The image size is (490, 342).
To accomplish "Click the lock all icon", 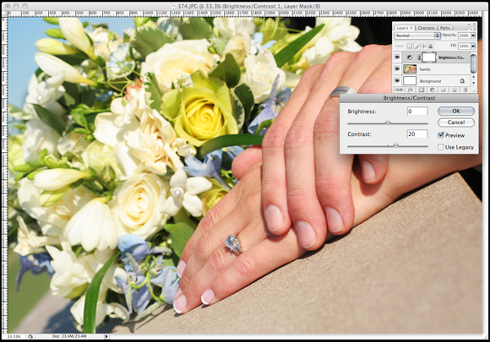I will (430, 46).
